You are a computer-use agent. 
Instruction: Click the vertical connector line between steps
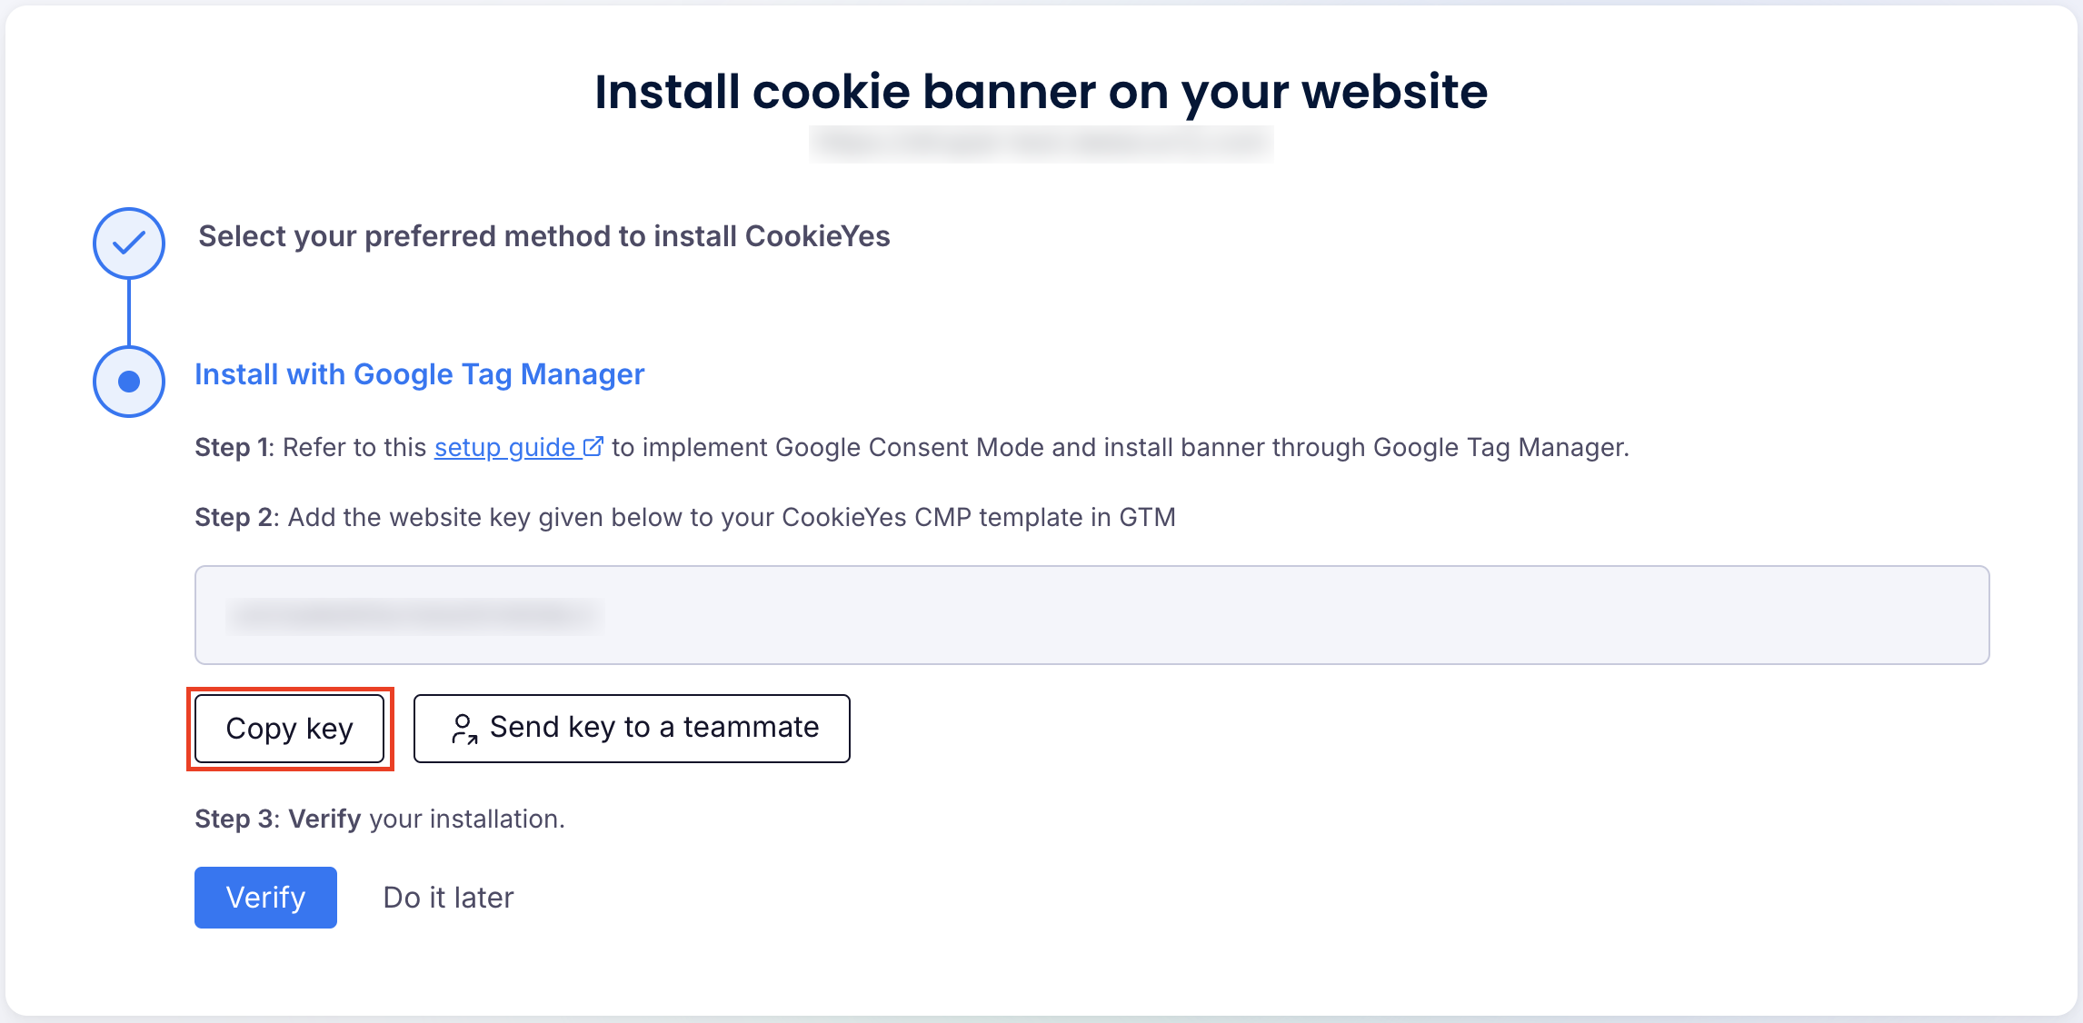pyautogui.click(x=129, y=313)
